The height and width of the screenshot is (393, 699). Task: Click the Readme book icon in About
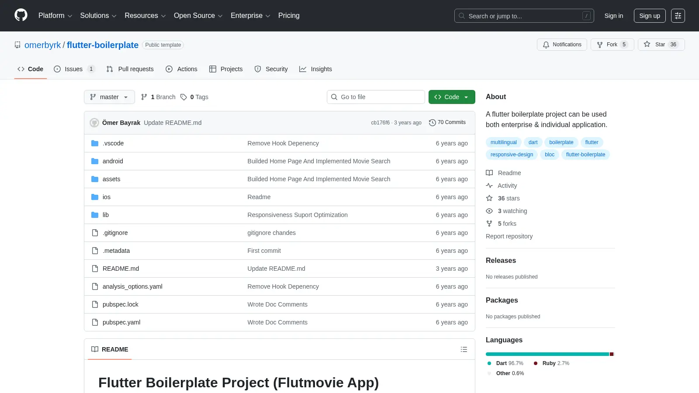point(489,173)
